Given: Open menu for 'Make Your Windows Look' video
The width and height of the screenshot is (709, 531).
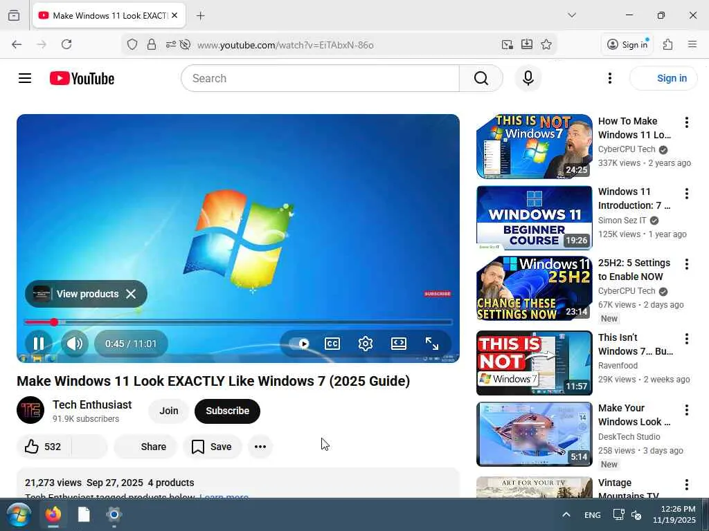Looking at the screenshot, I should tap(686, 410).
